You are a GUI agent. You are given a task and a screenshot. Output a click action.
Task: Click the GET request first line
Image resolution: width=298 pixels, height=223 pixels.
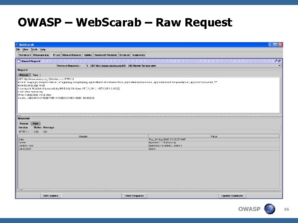pyautogui.click(x=46, y=79)
